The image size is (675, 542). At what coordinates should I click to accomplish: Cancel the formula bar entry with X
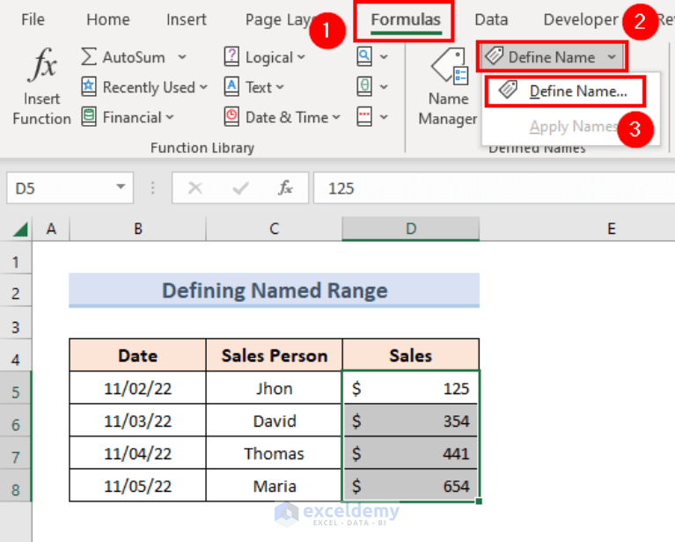[195, 188]
